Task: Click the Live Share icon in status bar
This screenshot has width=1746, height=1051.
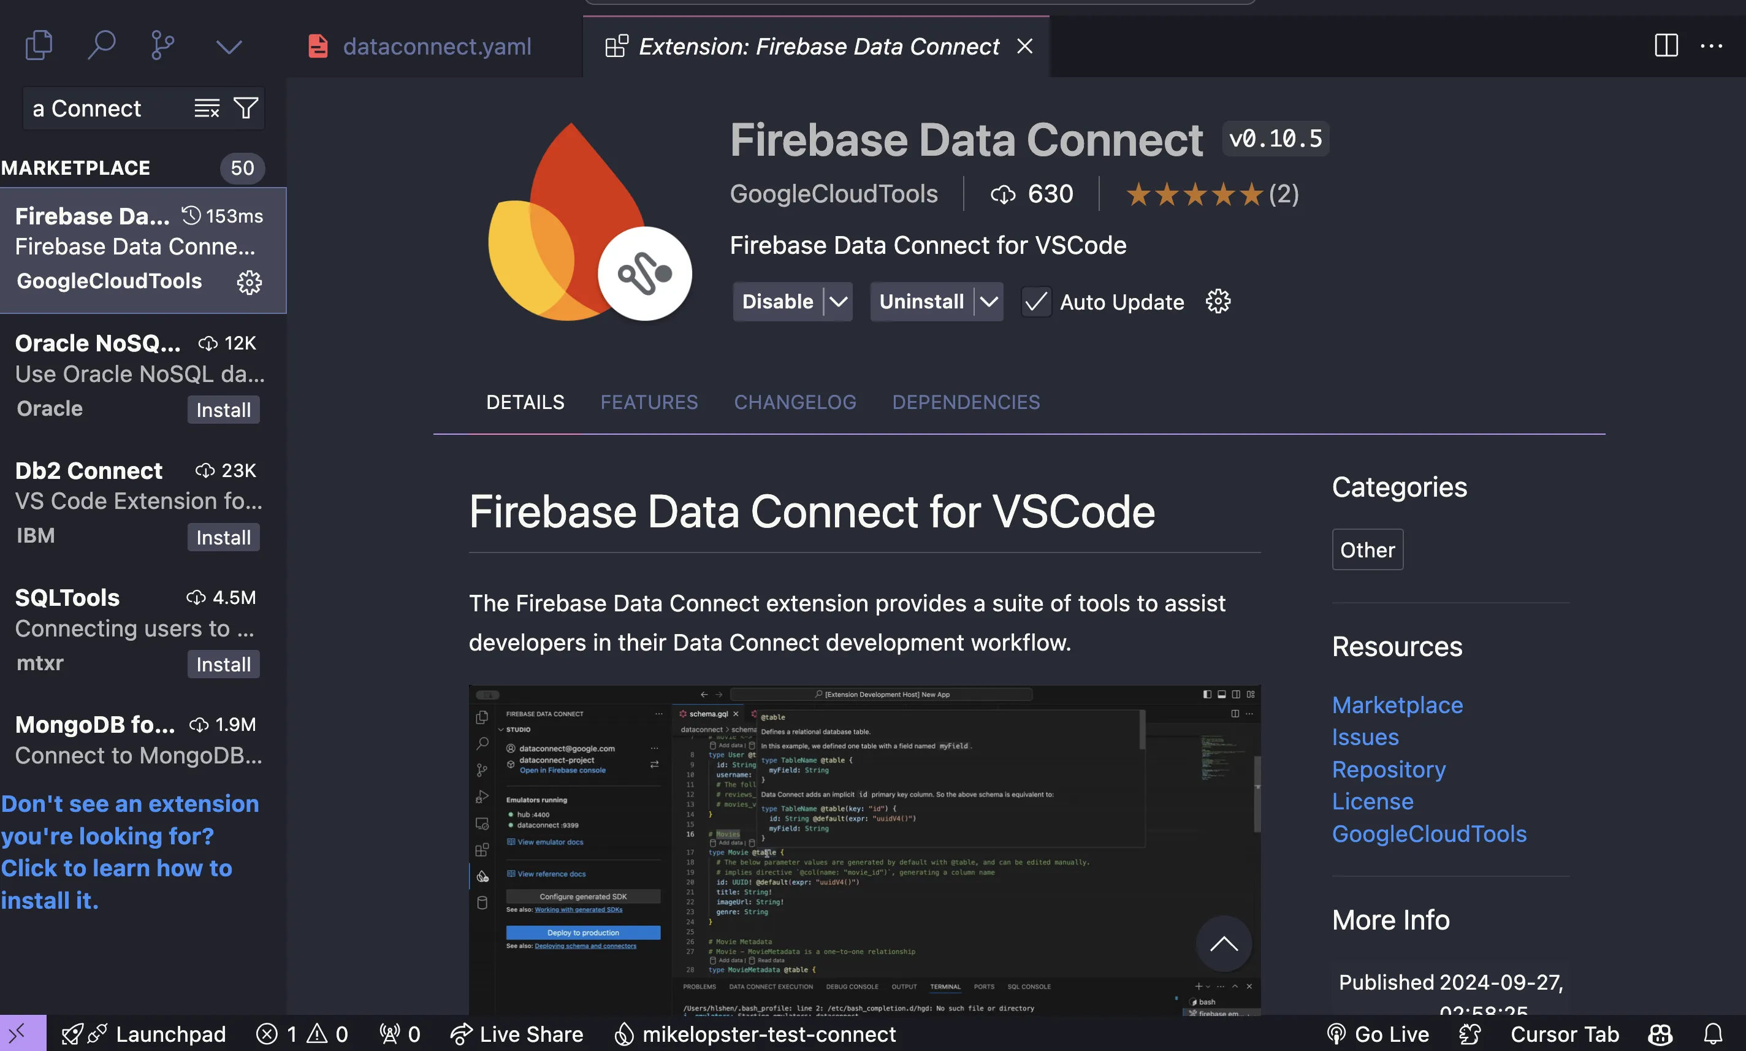Action: click(463, 1034)
